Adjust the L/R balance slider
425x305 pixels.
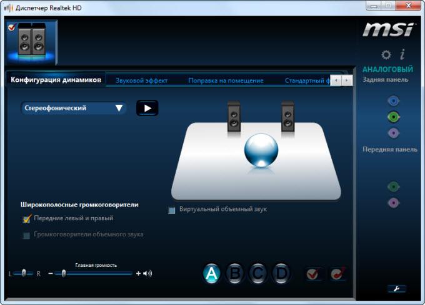(x=24, y=273)
